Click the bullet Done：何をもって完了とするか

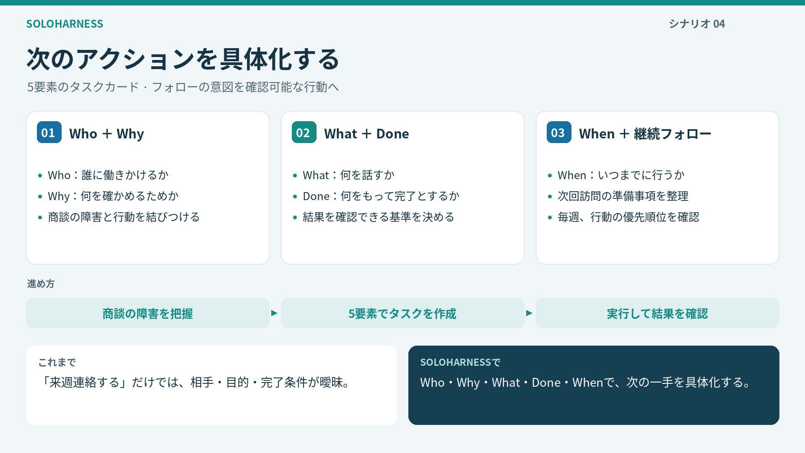click(x=381, y=196)
